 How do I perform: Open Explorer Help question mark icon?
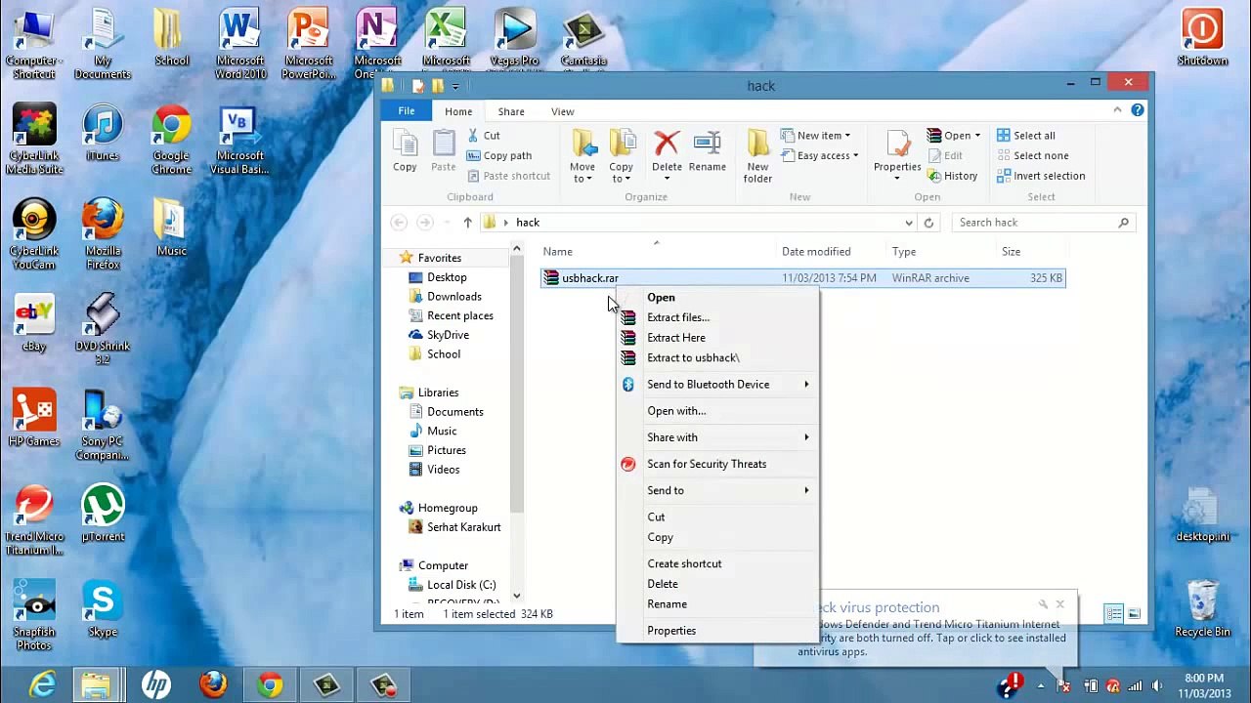click(x=1138, y=110)
